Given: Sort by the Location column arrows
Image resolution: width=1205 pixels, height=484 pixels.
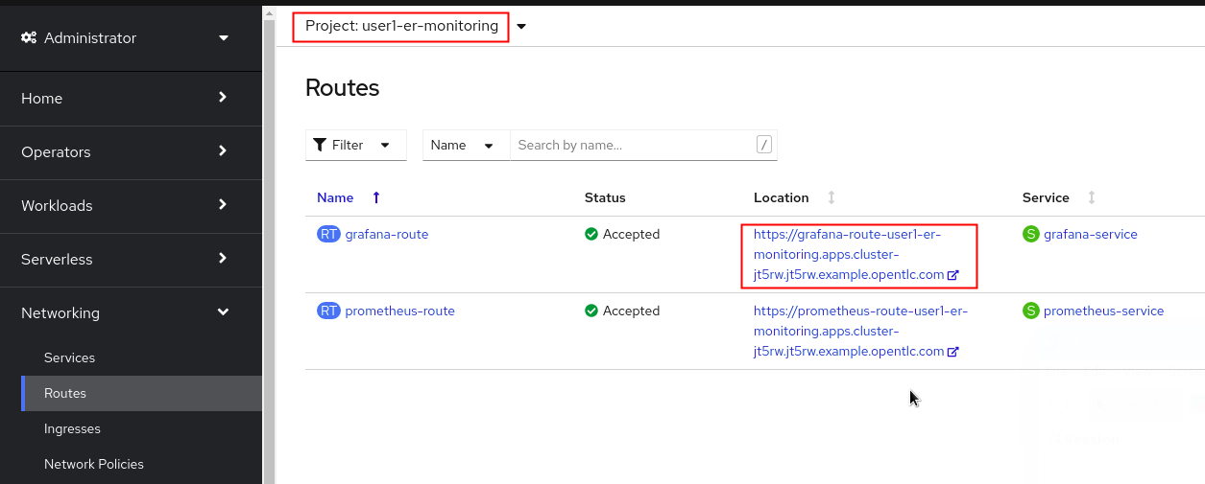Looking at the screenshot, I should point(831,197).
